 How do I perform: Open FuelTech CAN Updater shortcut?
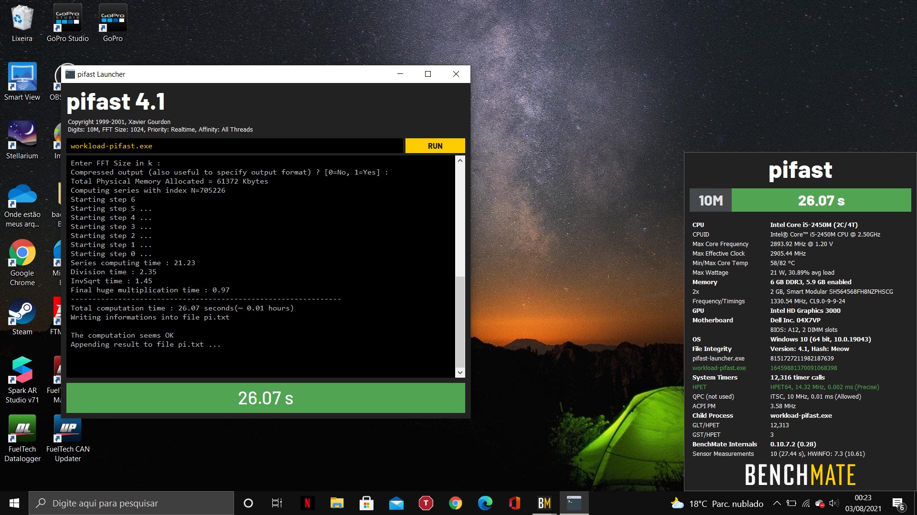(67, 439)
